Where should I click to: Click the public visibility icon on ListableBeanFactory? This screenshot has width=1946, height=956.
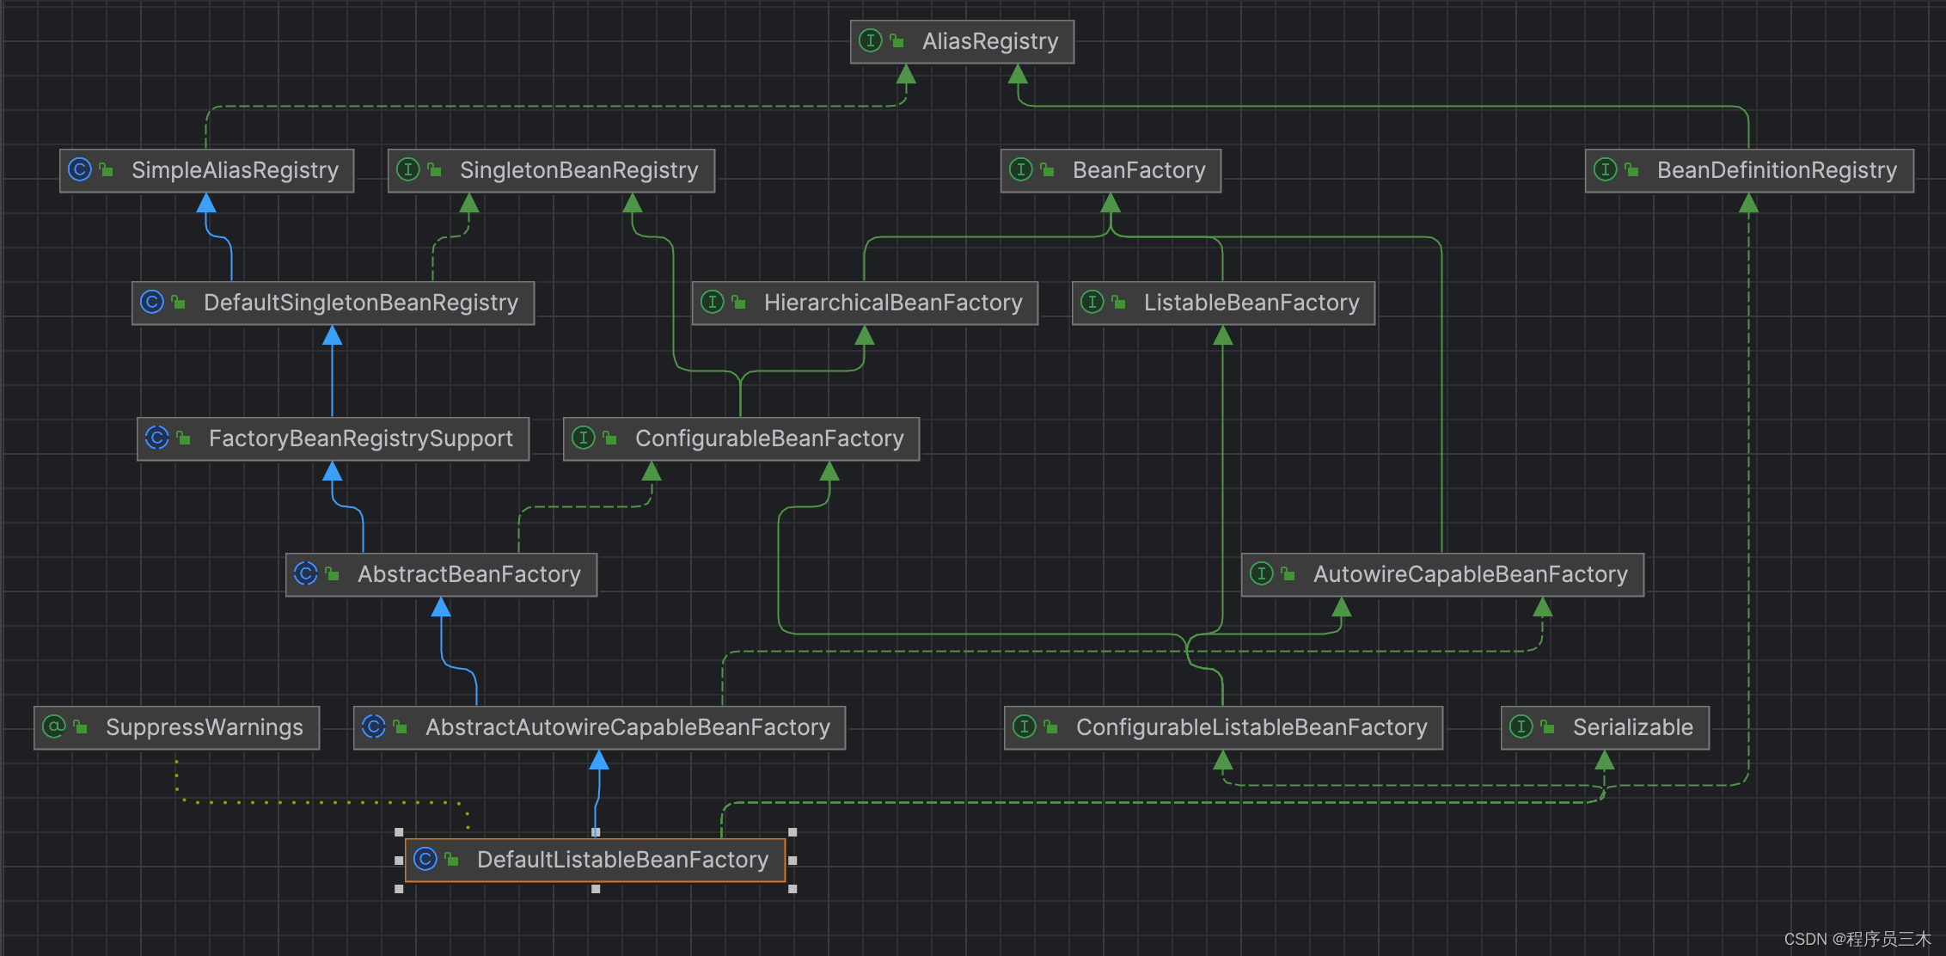[1118, 302]
